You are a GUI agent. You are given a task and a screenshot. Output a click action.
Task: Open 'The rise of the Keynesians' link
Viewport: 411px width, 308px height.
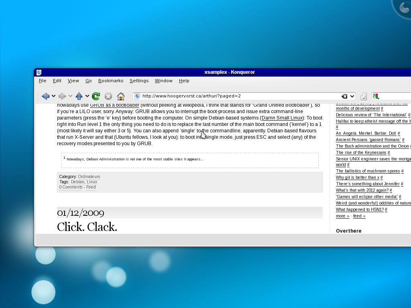pos(361,152)
